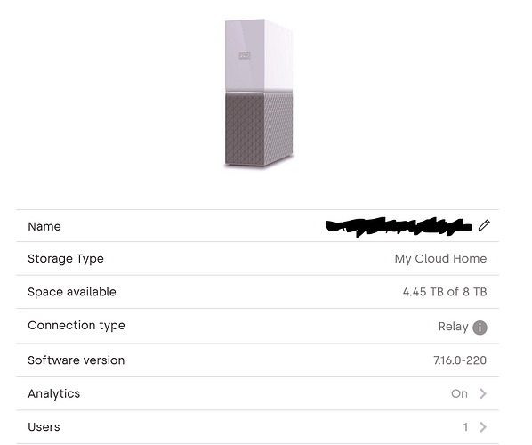Click the Relay connection text
This screenshot has height=445, width=532.
point(454,327)
